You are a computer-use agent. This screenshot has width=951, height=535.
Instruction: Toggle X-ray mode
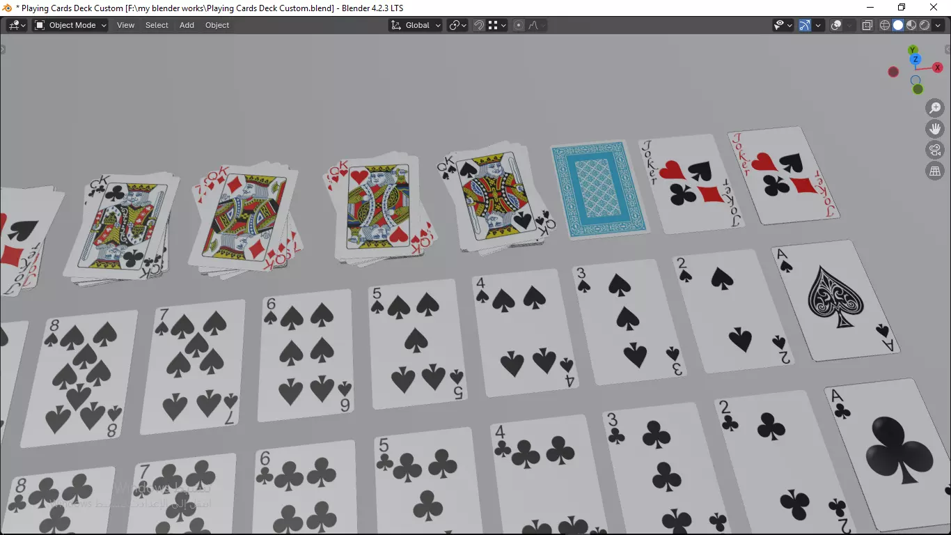(x=867, y=25)
